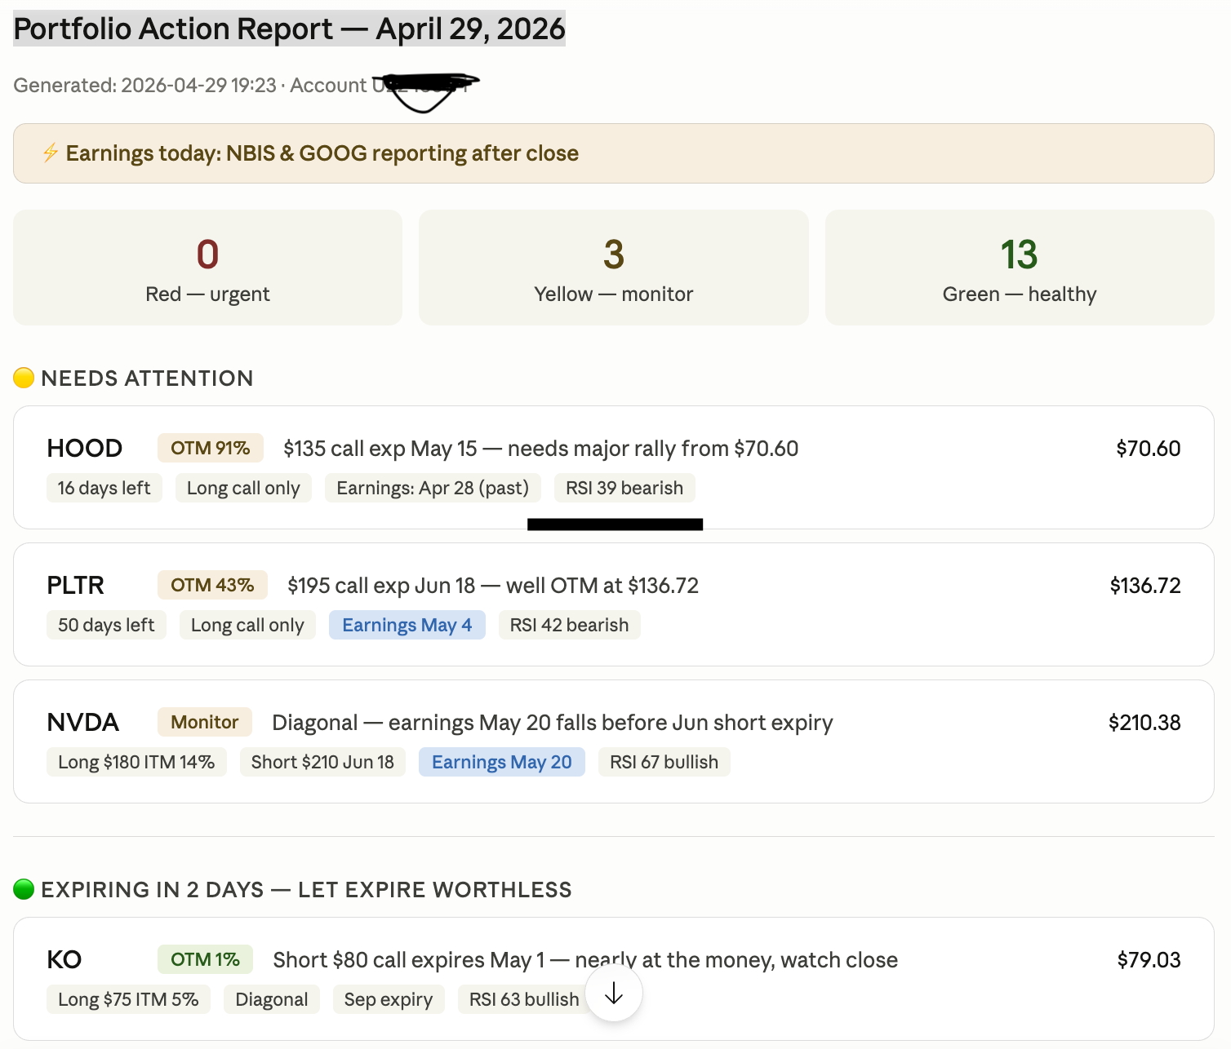Click the PLTR Long call only tag
Screen dimensions: 1231x1049
pos(247,625)
